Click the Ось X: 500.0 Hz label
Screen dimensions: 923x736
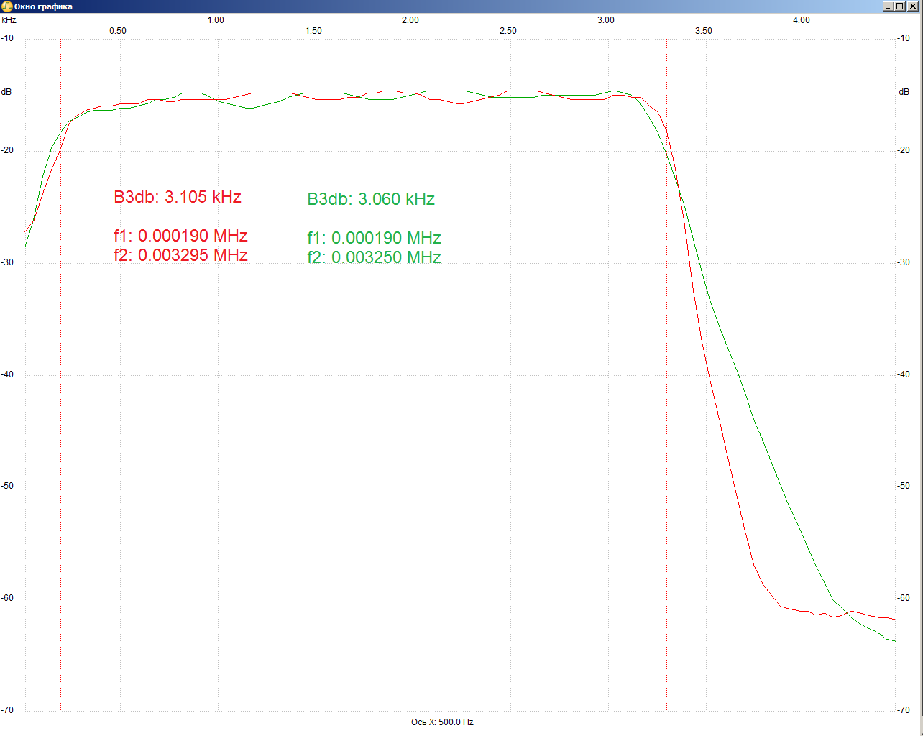(x=442, y=722)
